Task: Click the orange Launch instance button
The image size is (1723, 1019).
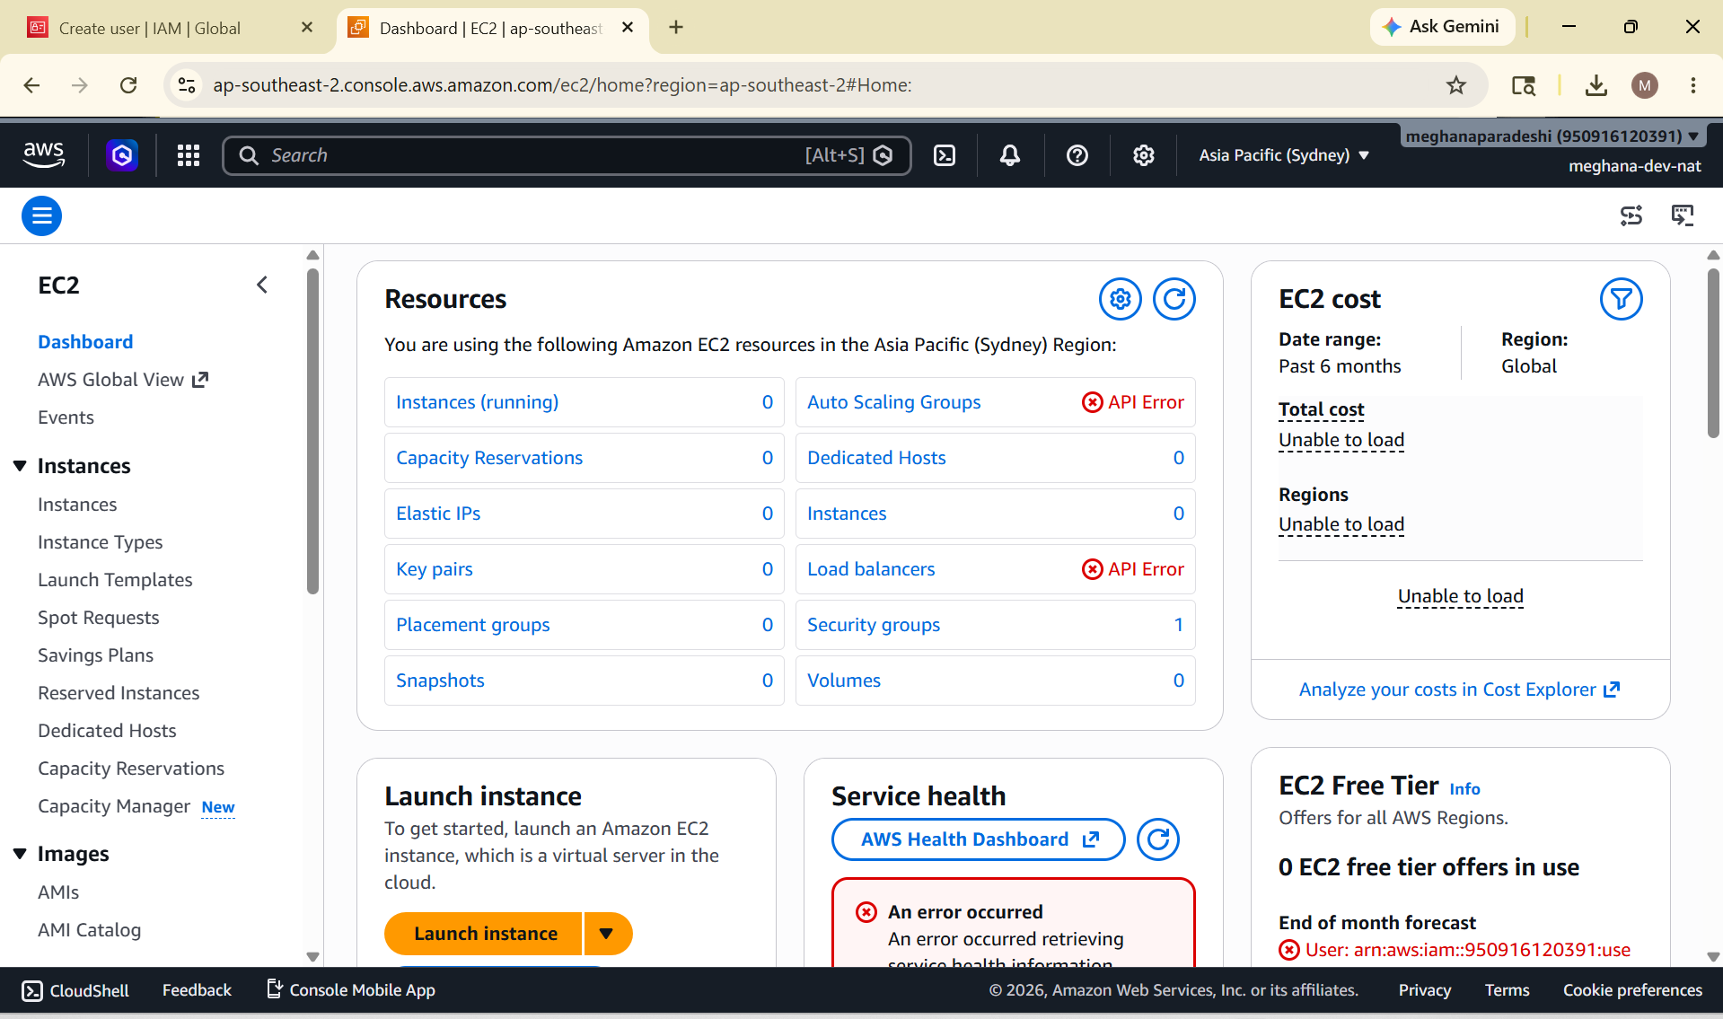Action: point(485,934)
